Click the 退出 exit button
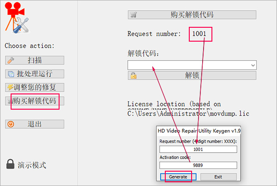The width and height of the screenshot is (277, 186). coord(35,124)
